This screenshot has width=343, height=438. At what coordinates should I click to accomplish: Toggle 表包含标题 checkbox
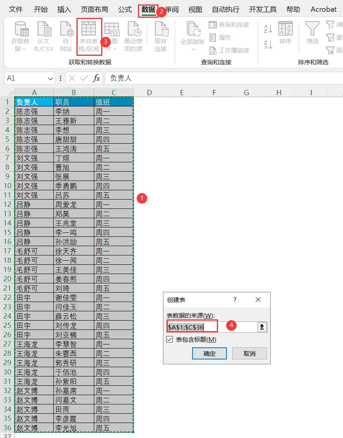coord(169,339)
